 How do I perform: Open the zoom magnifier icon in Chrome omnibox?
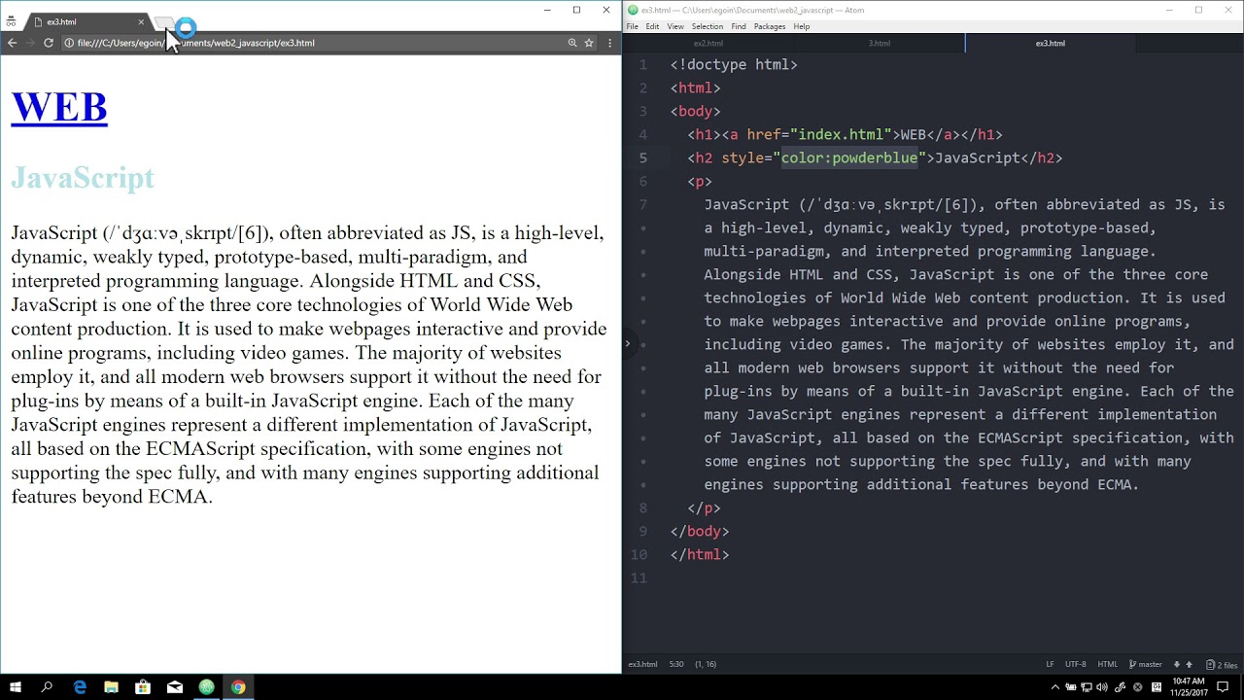[572, 43]
